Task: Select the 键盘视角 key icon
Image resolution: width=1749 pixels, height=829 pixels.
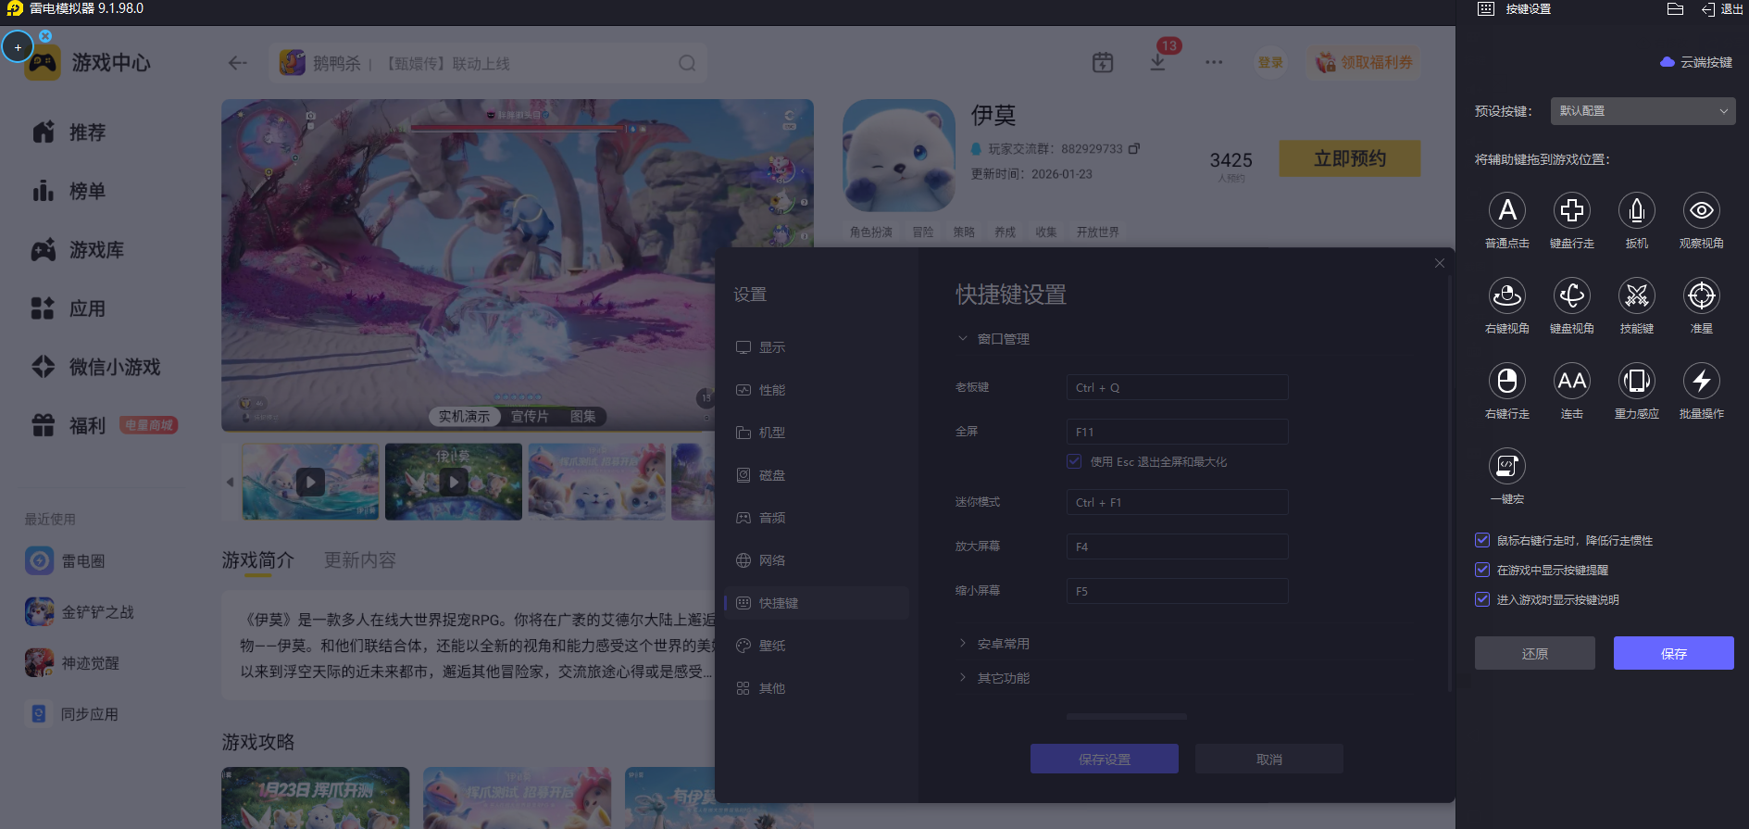Action: (1572, 295)
